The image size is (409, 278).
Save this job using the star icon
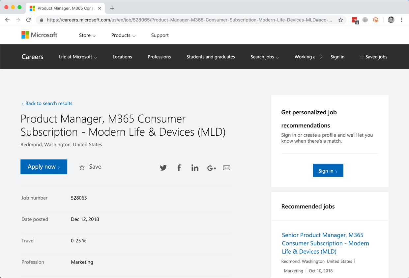coord(82,167)
